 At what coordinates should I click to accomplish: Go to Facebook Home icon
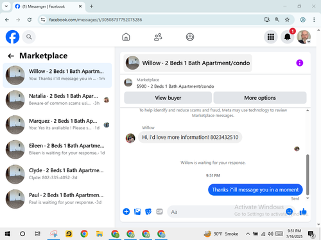click(126, 37)
